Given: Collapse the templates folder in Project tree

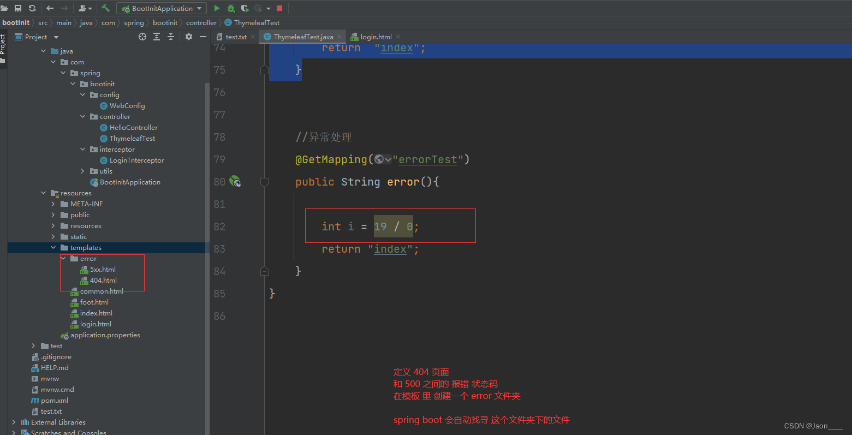Looking at the screenshot, I should point(53,247).
